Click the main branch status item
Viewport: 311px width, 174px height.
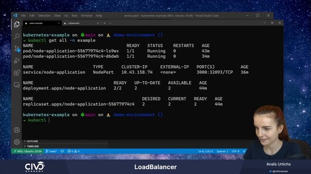pos(52,151)
